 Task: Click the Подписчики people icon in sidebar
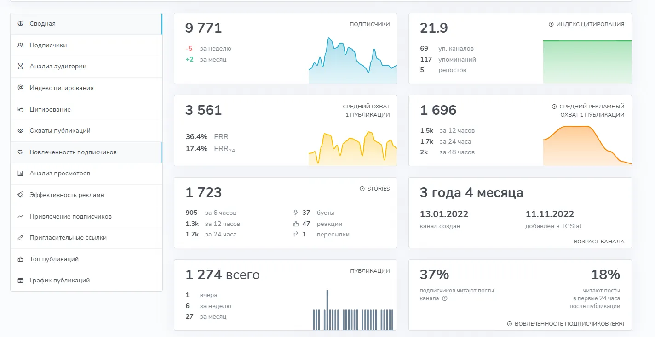coord(20,45)
